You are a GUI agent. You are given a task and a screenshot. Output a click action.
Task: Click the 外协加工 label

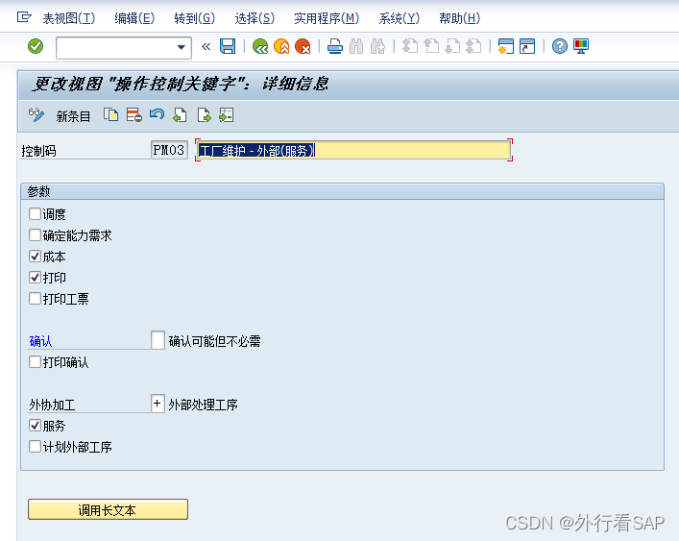point(52,405)
